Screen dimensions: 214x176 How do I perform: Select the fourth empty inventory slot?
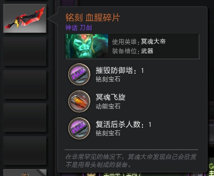point(25,151)
